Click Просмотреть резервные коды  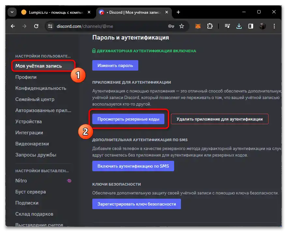128,119
